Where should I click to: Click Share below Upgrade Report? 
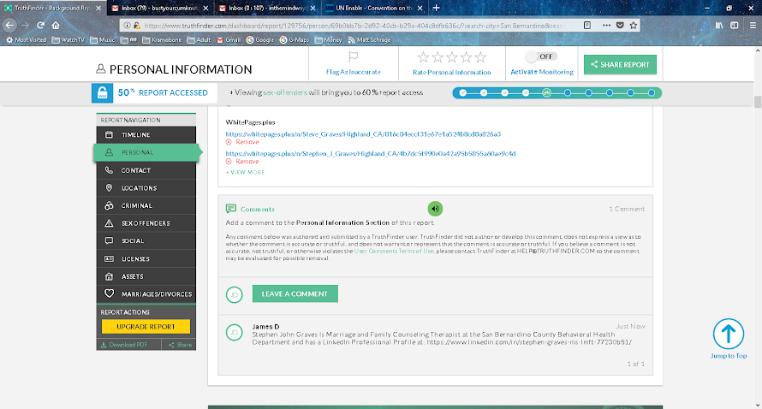click(x=180, y=345)
